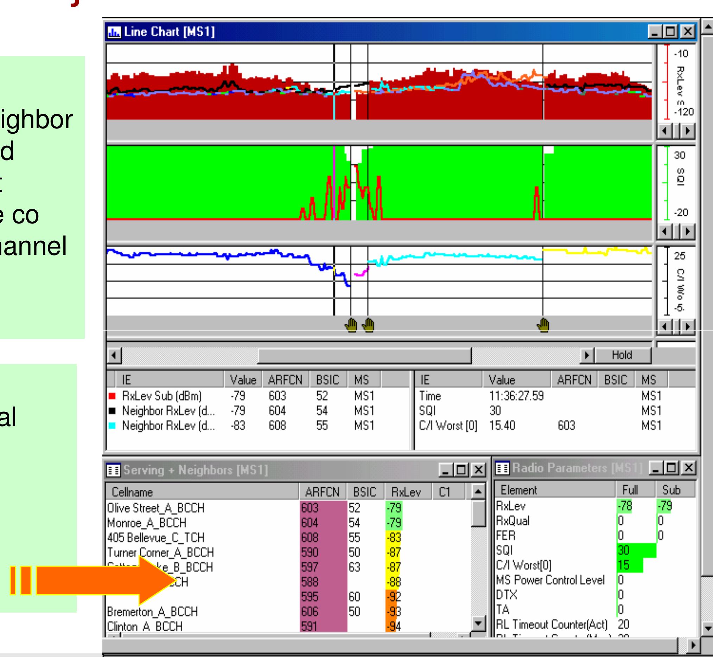The image size is (713, 657).
Task: Click the Cellname column header
Action: 202,492
